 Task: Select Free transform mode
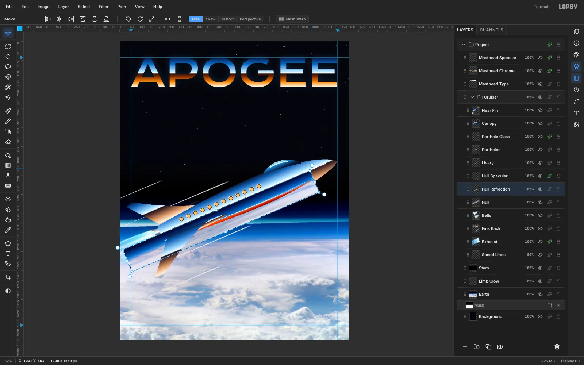(196, 19)
